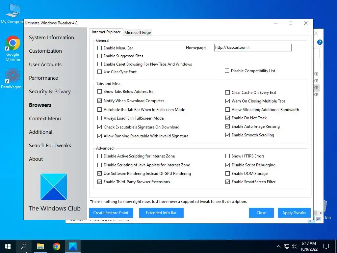
Task: Switch to Internet Explorer tab
Action: [x=106, y=32]
